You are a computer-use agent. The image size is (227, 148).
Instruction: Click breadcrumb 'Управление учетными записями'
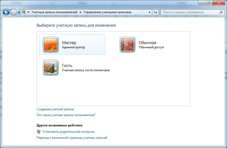[x=107, y=12]
